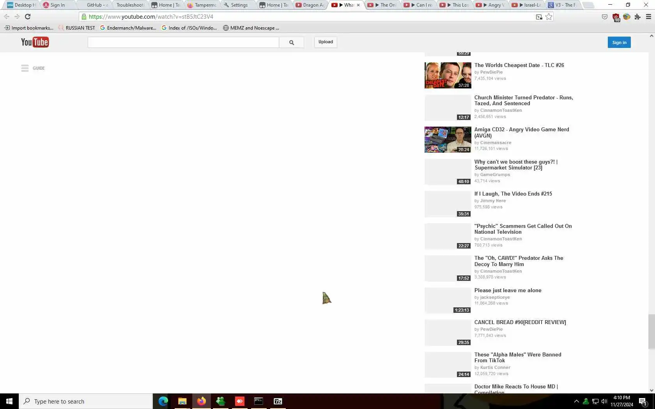Expand hidden system tray icons chevron
Image resolution: width=655 pixels, height=409 pixels.
click(x=576, y=401)
